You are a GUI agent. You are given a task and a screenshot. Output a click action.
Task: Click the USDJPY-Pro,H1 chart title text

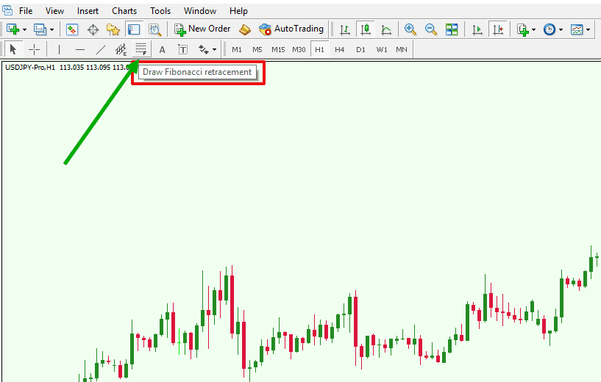30,68
